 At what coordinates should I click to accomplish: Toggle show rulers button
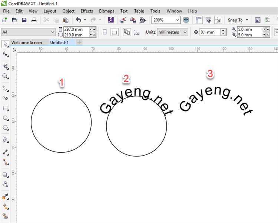199,20
